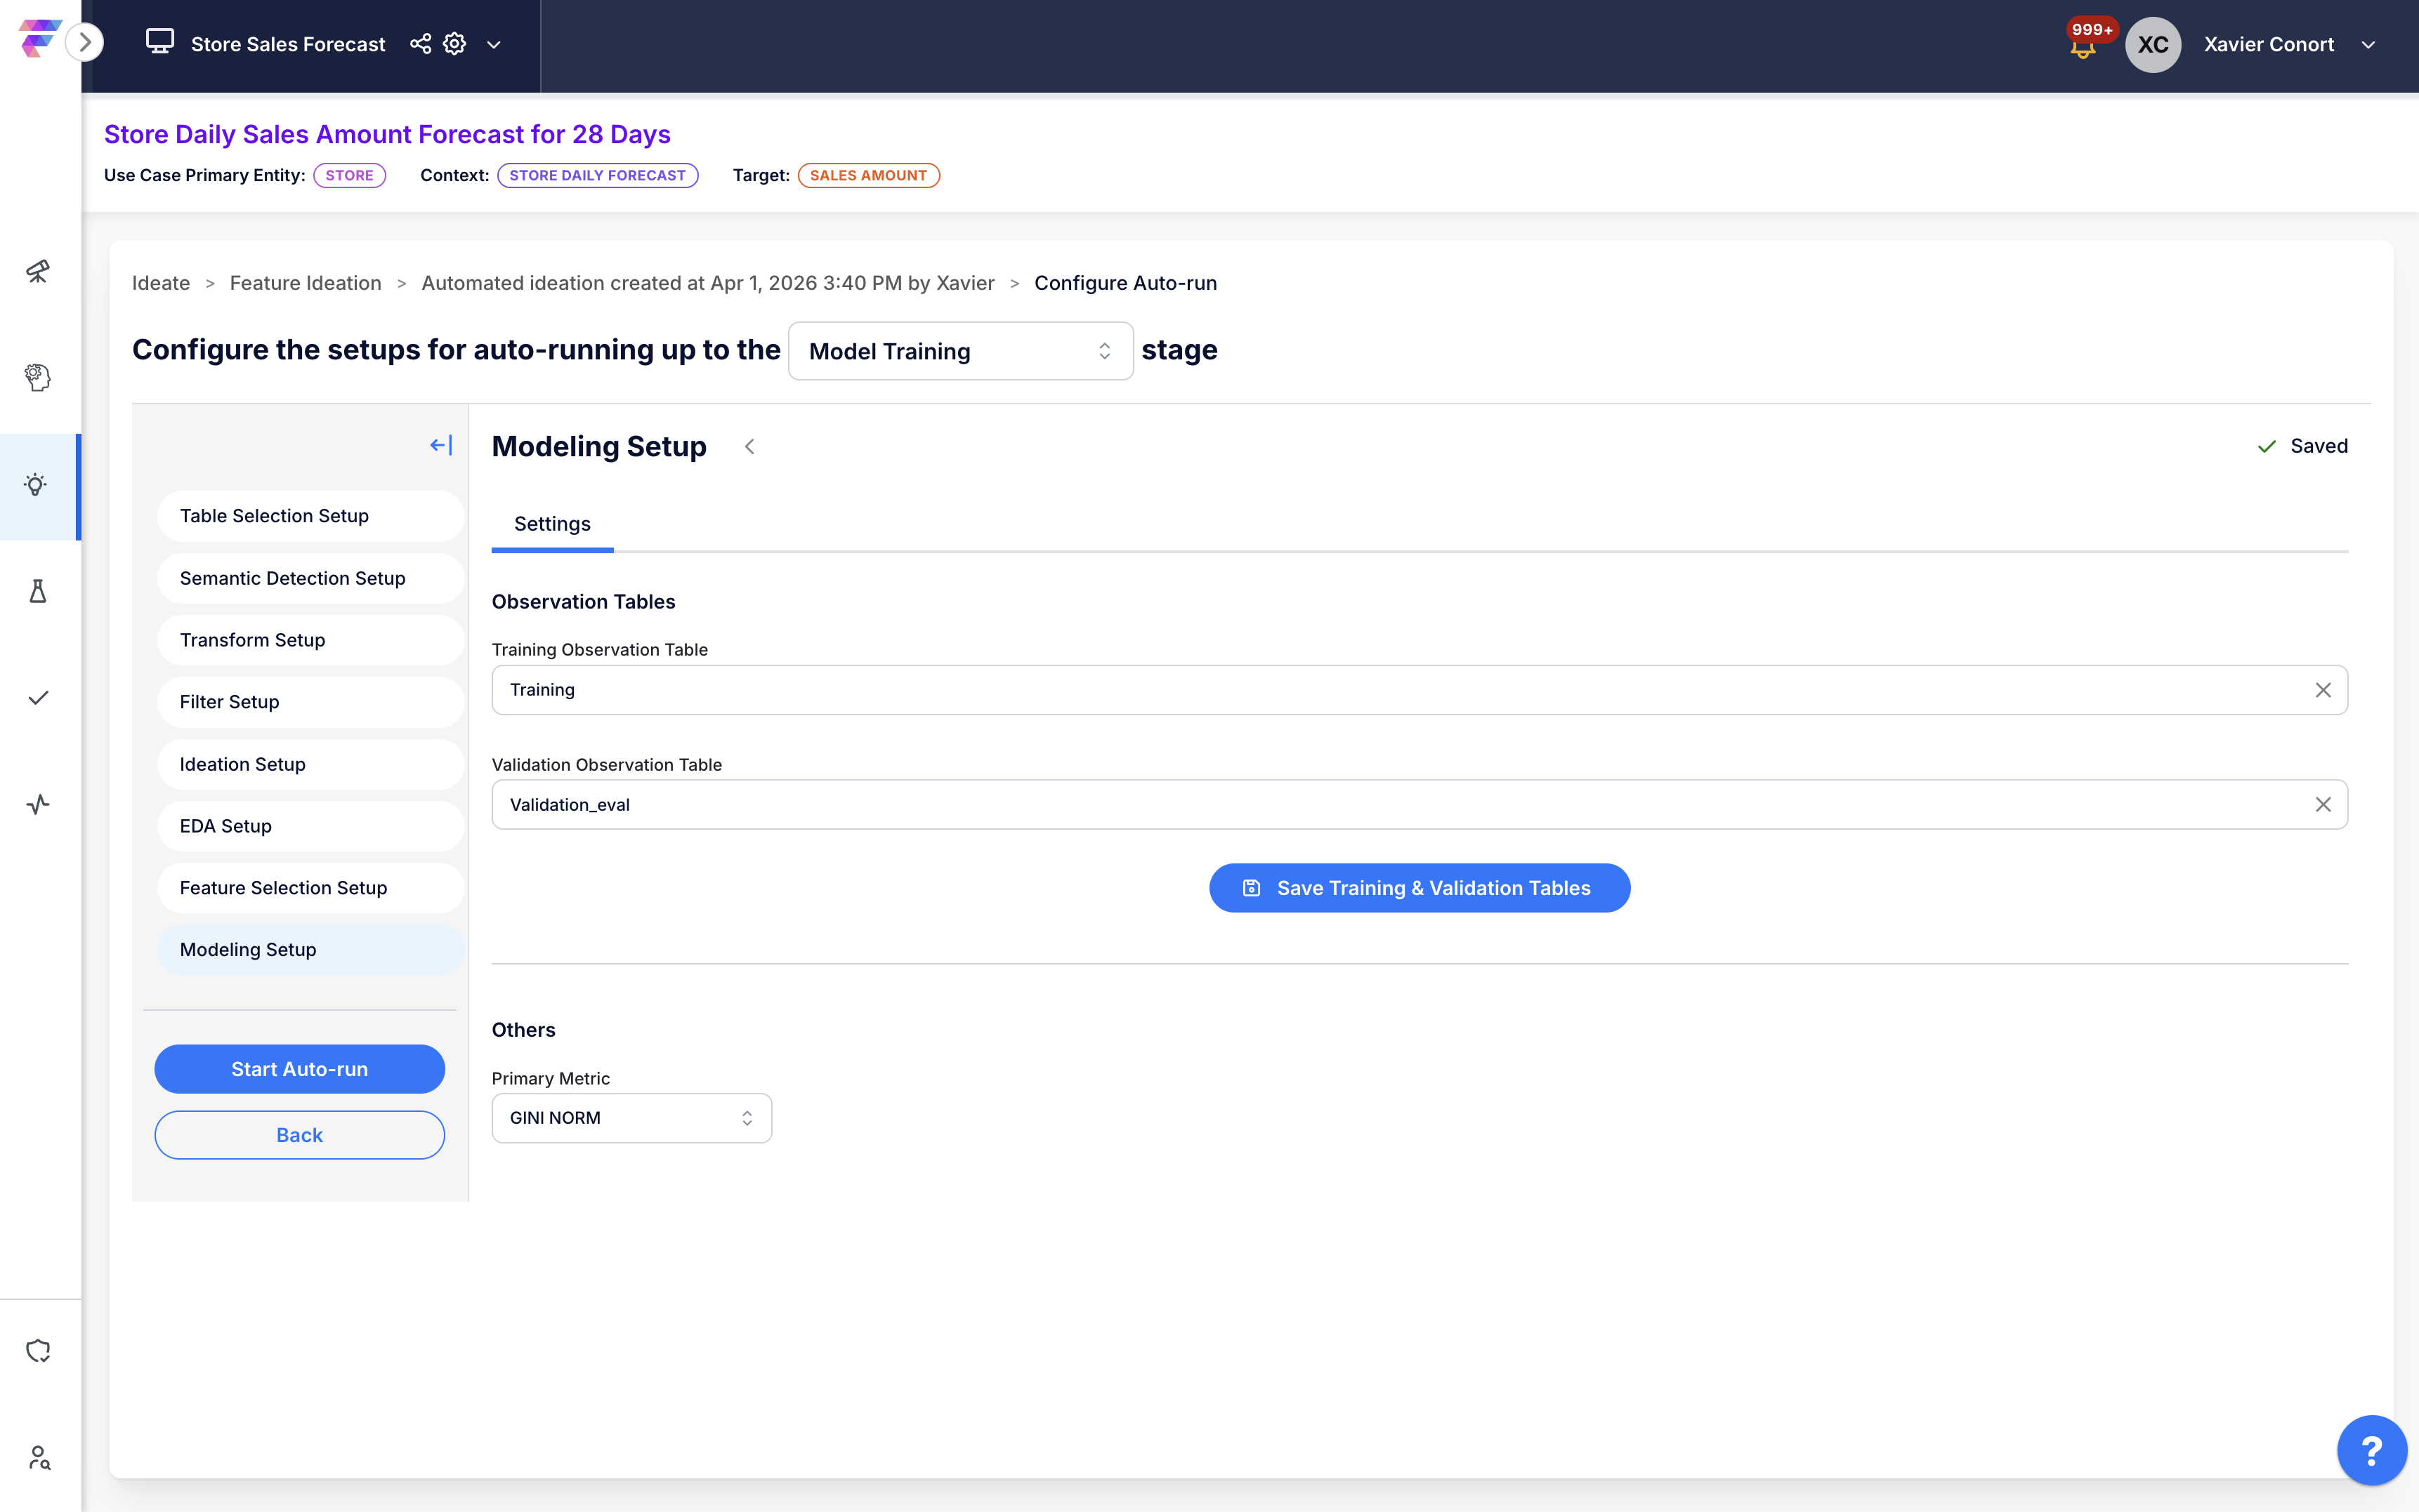
Task: Click the telescope icon in the left sidebar
Action: click(x=38, y=271)
